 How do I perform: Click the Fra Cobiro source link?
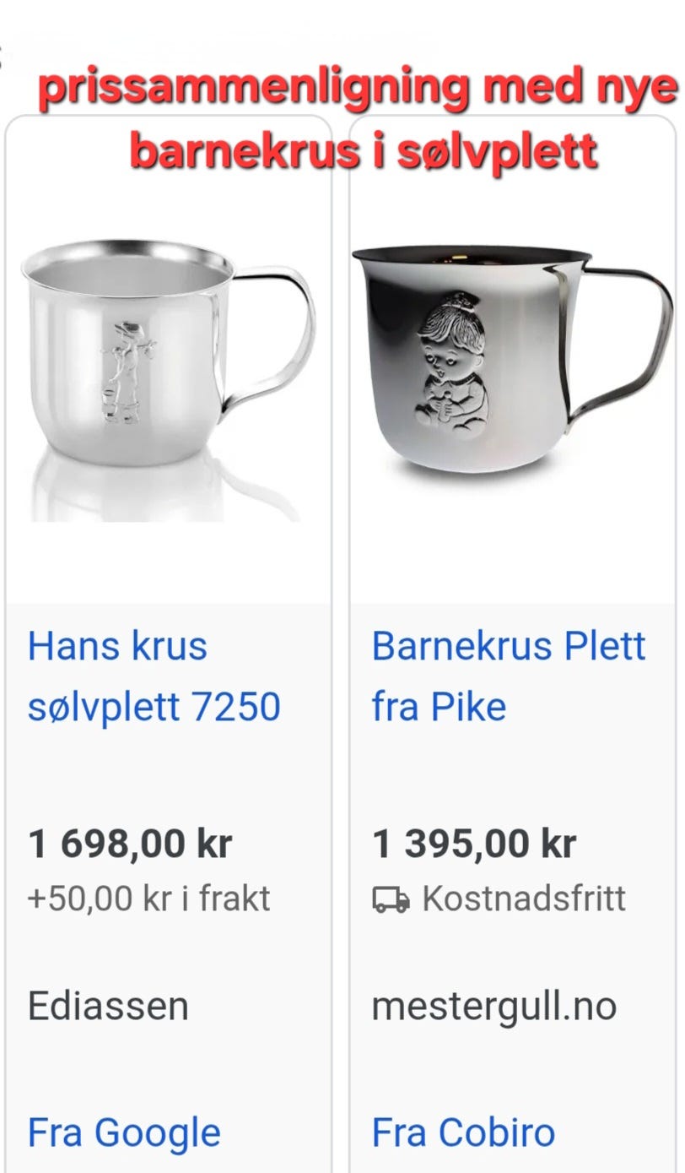tap(463, 1132)
